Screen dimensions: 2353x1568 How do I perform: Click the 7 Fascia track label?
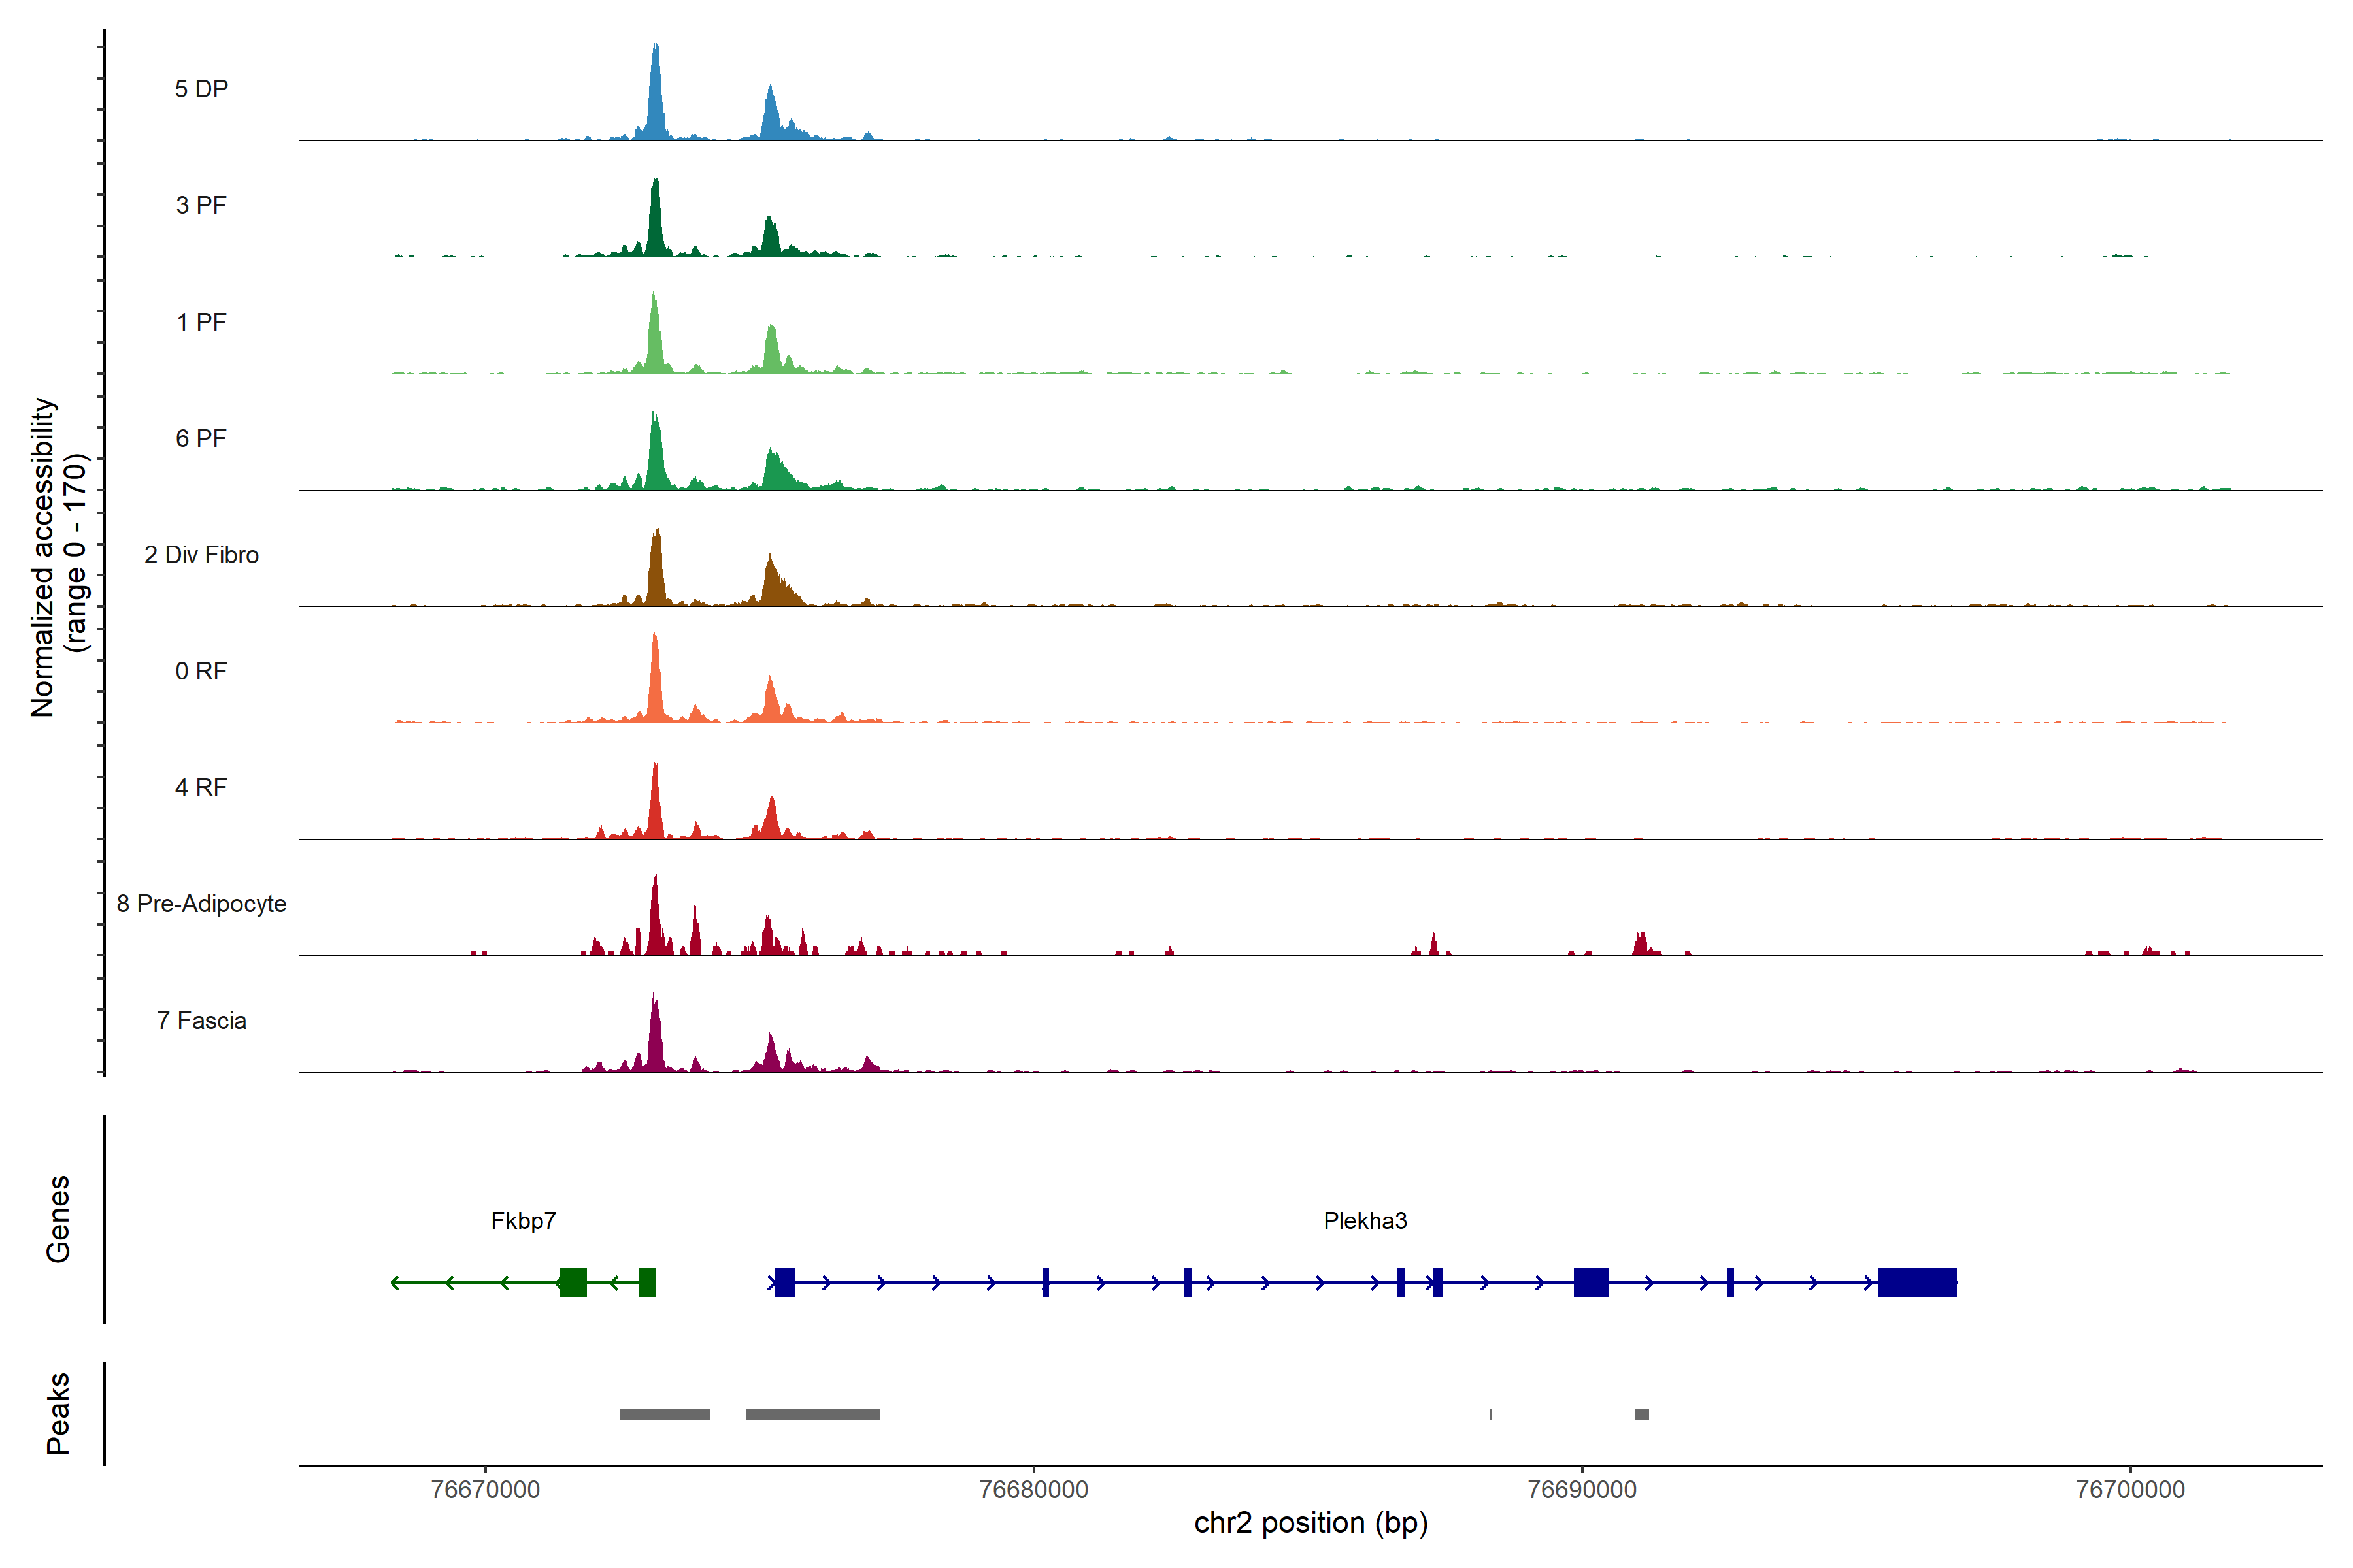pos(201,1021)
